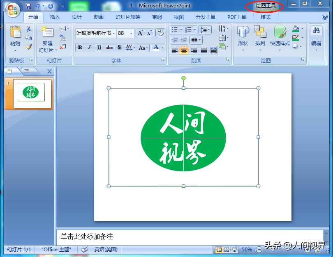Click the spell check status icon

(84, 249)
